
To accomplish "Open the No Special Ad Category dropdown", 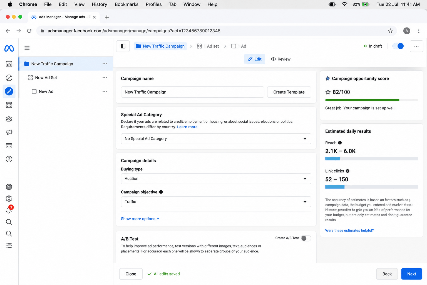I will coord(216,139).
